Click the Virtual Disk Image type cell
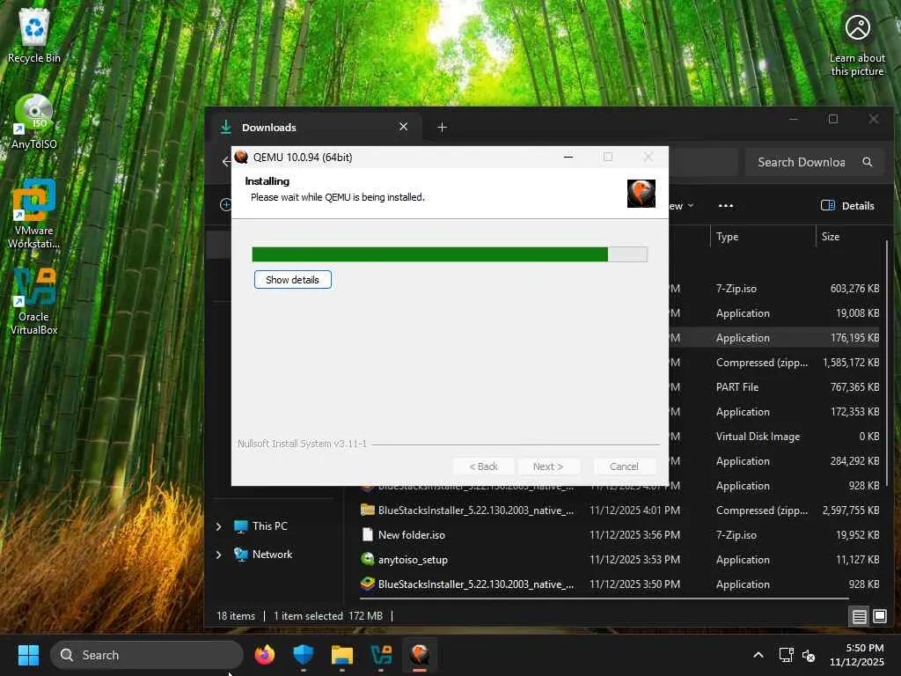Screen dimensions: 901x676 (758, 437)
